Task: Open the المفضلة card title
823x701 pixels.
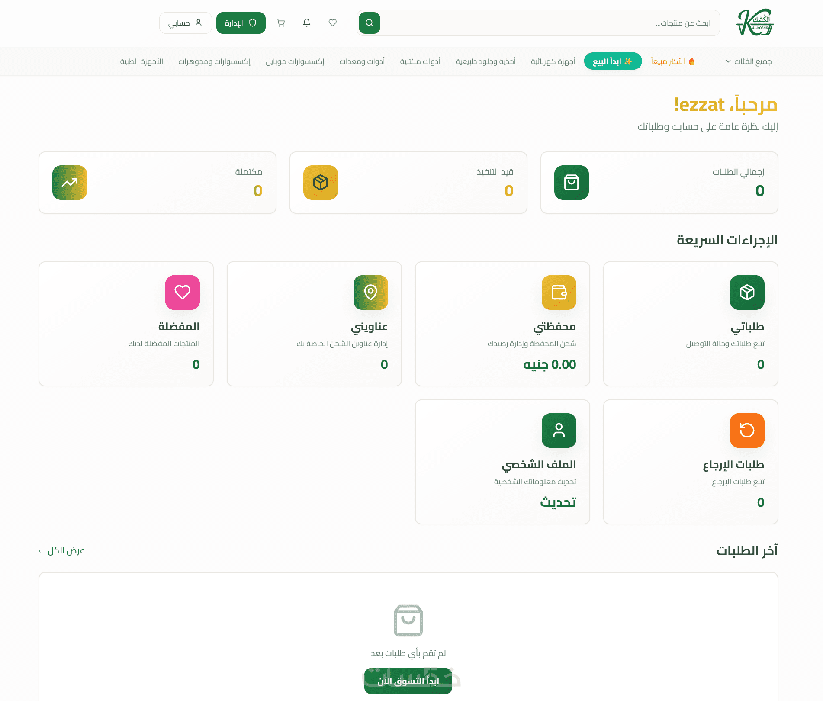Action: [x=179, y=327]
